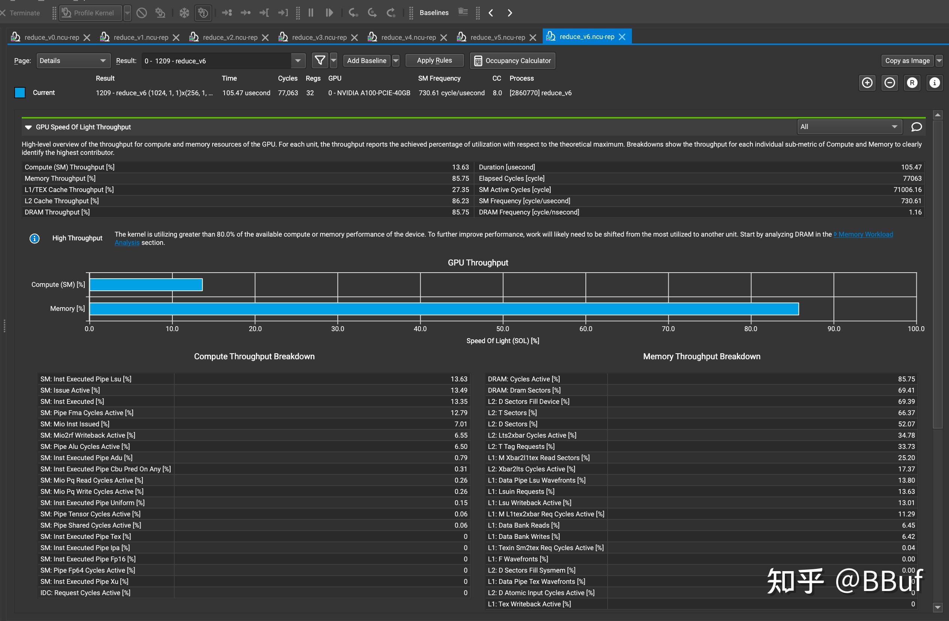Switch to reduce_v3.ncu-rep tab
Viewport: 949px width, 621px height.
(x=319, y=37)
